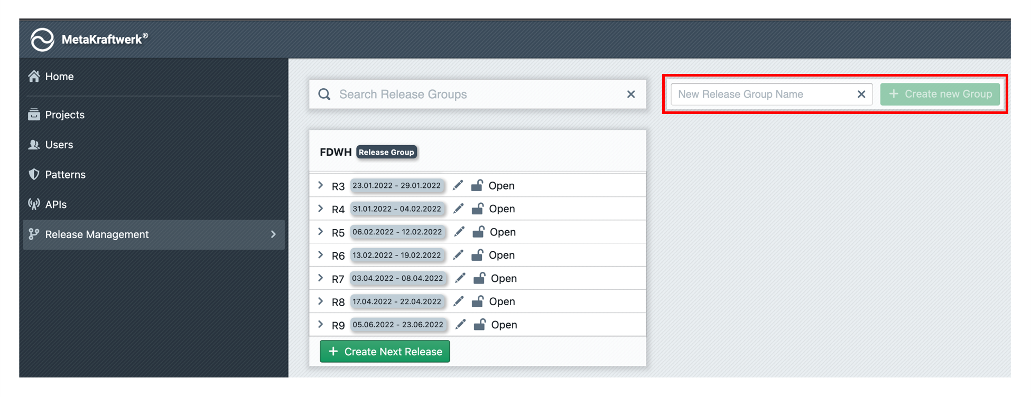
Task: Click the pencil icon on R9 row
Action: 460,325
